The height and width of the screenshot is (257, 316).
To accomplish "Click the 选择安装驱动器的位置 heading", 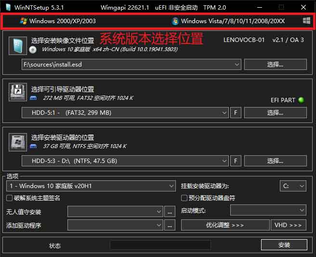I will [63, 137].
